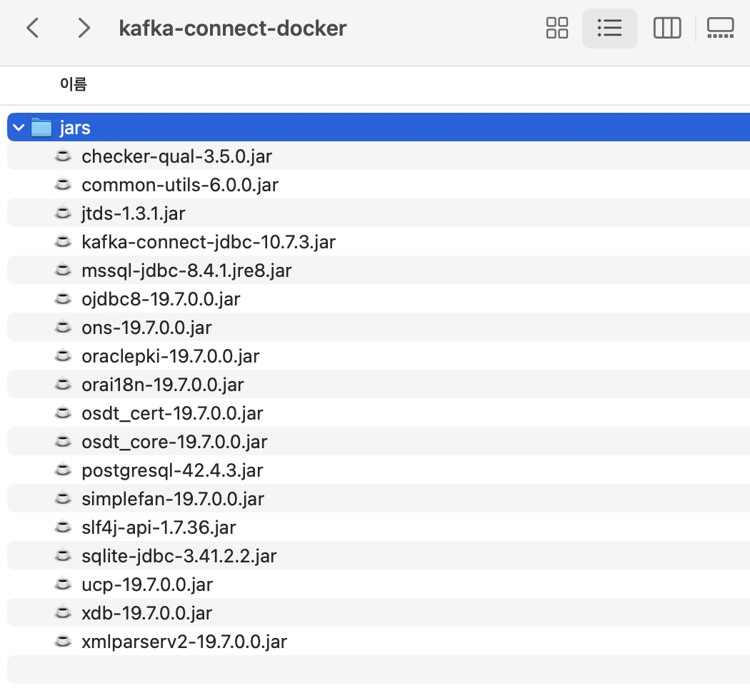The width and height of the screenshot is (750, 688).
Task: Select xmlparserv2-19.7.0.0.jar file name
Action: 184,642
